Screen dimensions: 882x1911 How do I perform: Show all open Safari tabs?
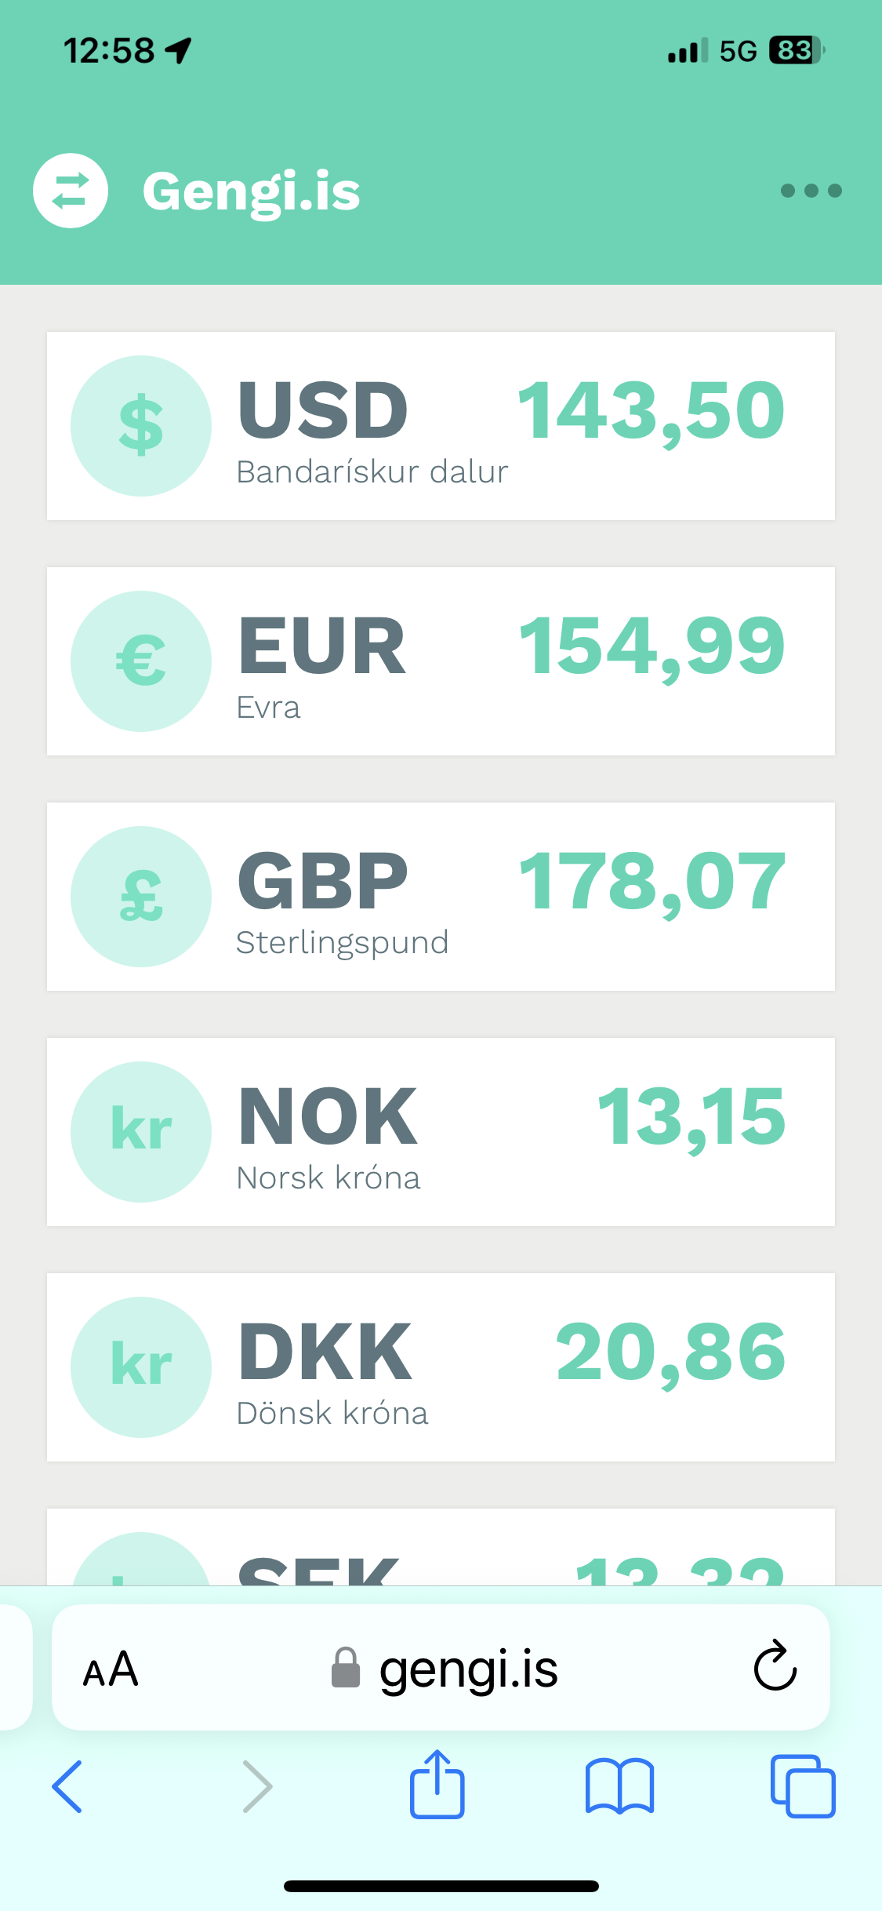802,1786
